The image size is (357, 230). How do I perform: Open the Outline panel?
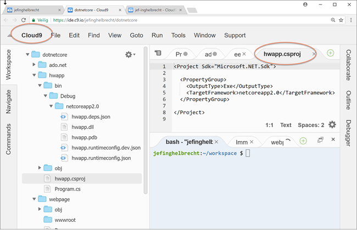pos(348,100)
